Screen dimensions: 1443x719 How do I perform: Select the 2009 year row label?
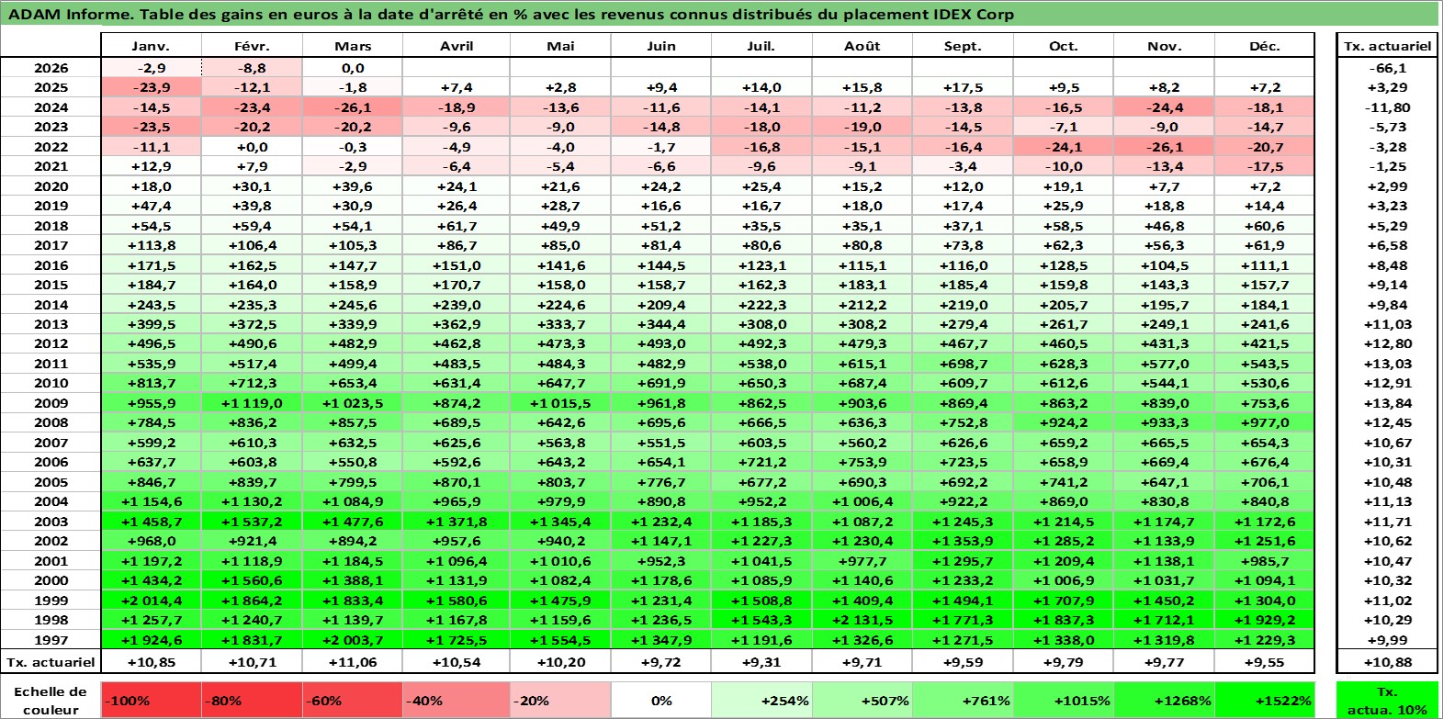[51, 403]
